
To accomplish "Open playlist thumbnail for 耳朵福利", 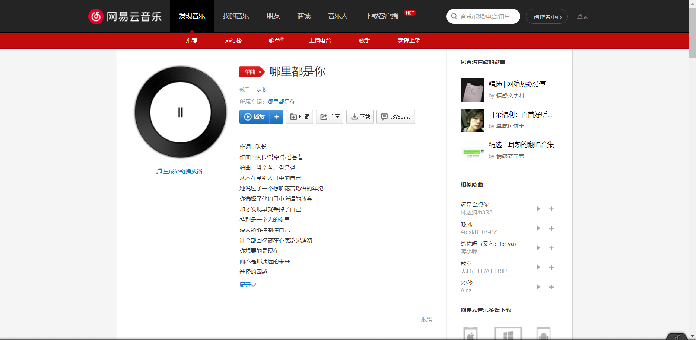I will pos(472,121).
